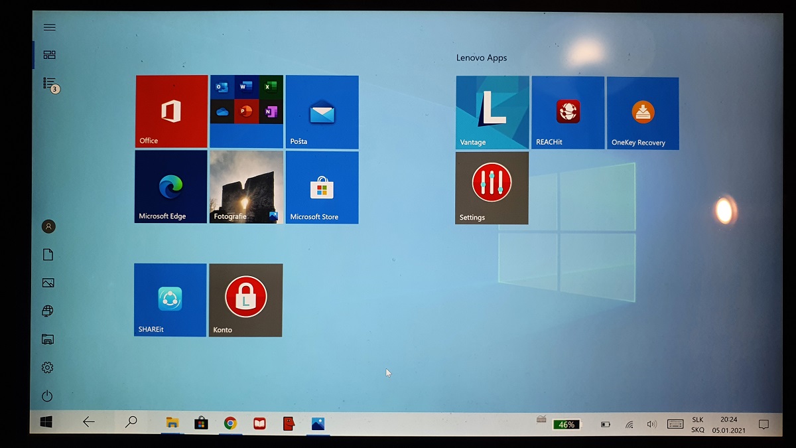Open the taskbar Search magnifier
Screen dimensions: 796x448
tap(131, 421)
